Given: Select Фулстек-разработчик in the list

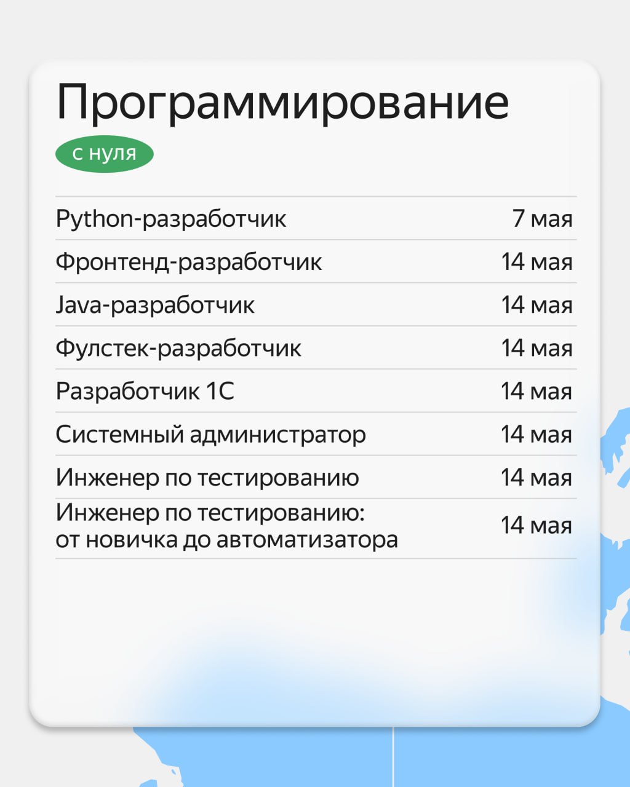Looking at the screenshot, I should 316,347.
